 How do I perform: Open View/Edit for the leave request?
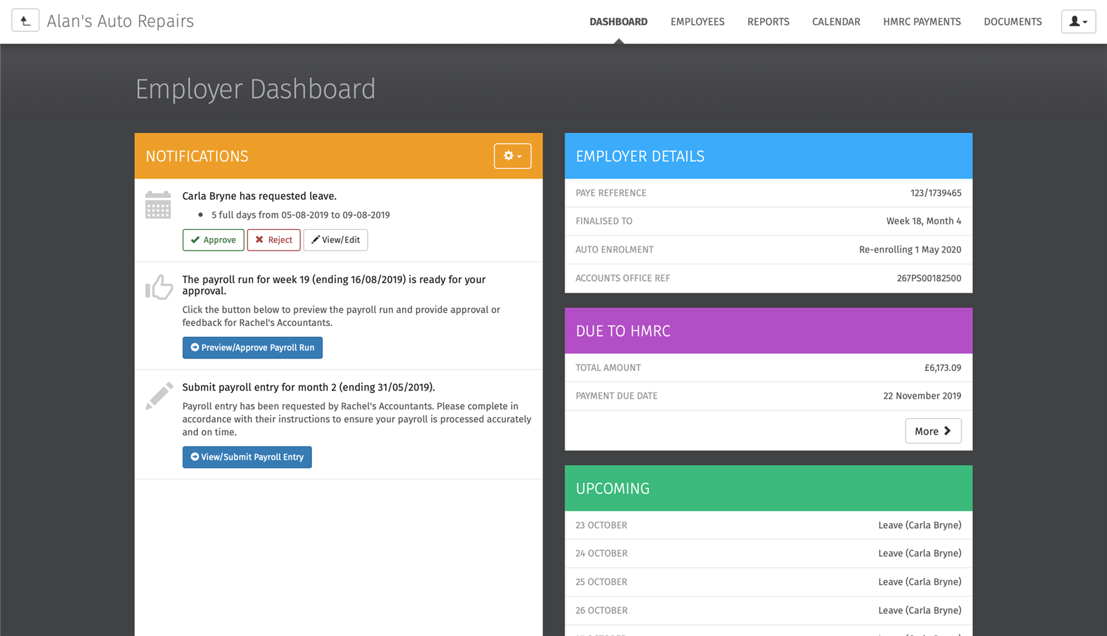click(x=336, y=240)
